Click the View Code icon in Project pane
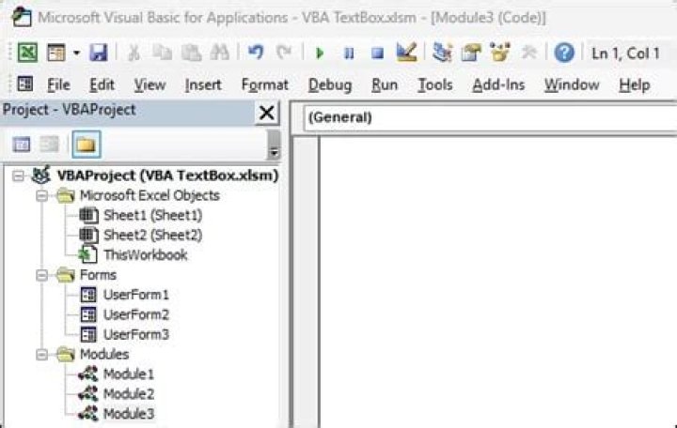Viewport: 677px width, 428px height. pos(21,145)
